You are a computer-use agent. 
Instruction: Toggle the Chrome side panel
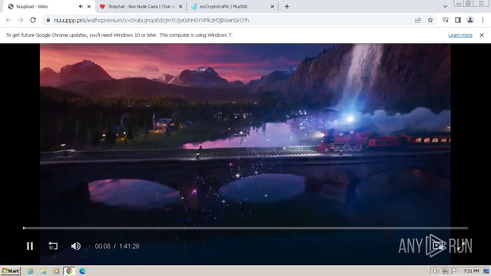(458, 20)
